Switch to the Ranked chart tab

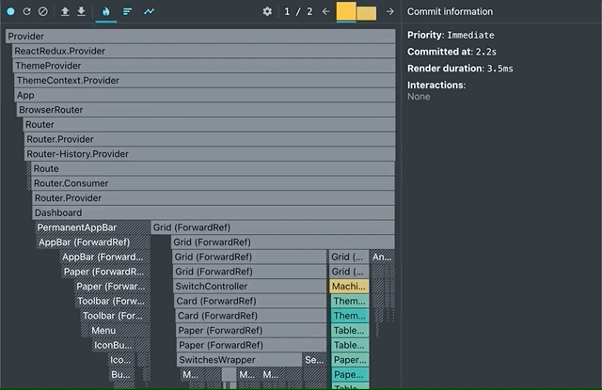tap(127, 11)
